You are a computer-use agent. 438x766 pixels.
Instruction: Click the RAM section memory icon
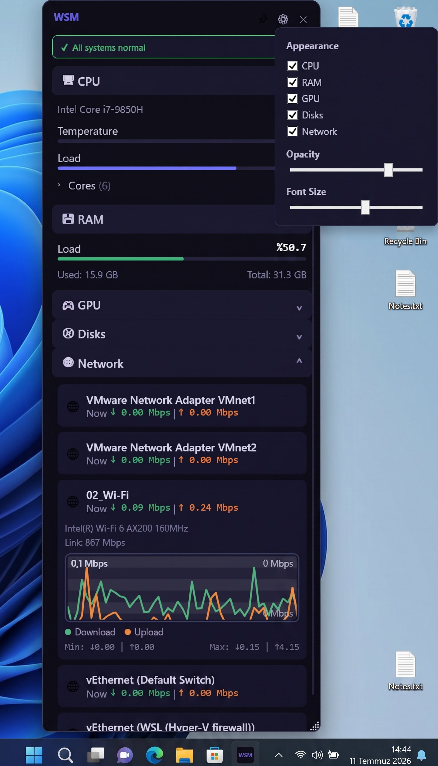coord(68,219)
